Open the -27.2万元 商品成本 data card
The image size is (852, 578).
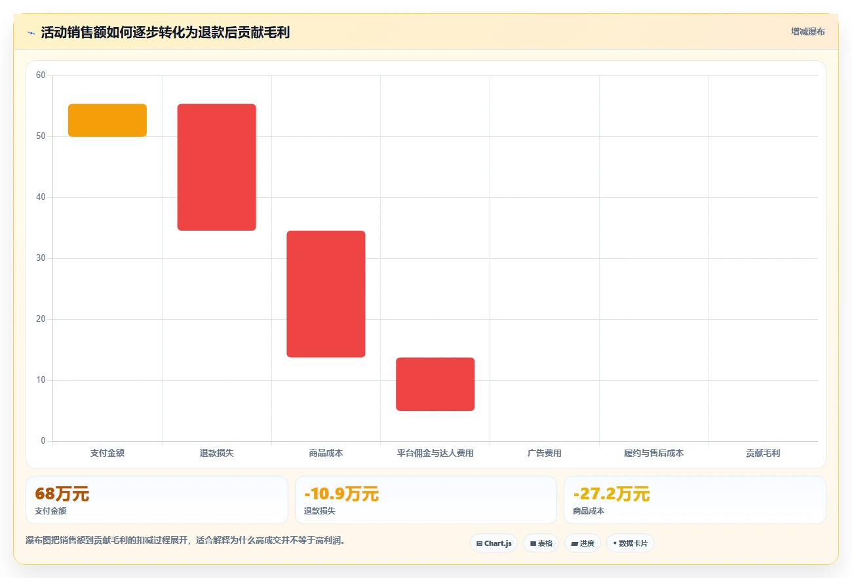(695, 500)
